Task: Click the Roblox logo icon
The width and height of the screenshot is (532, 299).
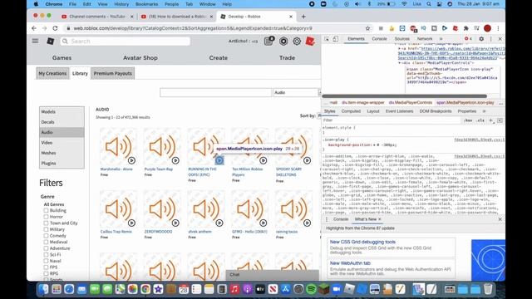Action: click(50, 41)
